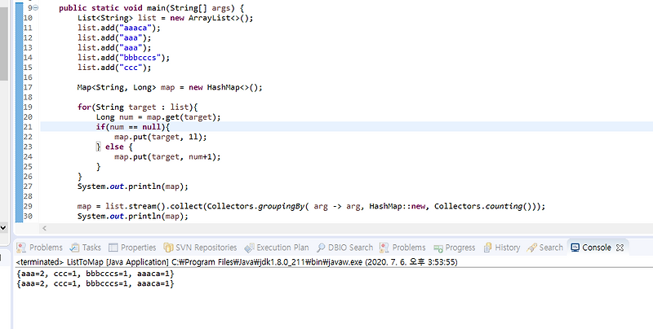Click the Properties tab icon
This screenshot has height=329, width=653.
pyautogui.click(x=113, y=248)
